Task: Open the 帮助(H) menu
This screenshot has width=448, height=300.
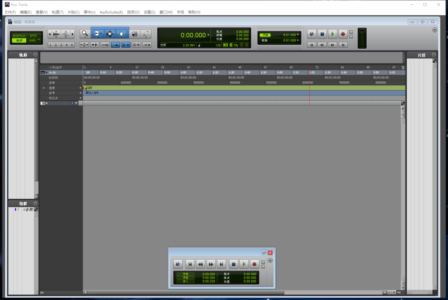Action: pos(194,12)
